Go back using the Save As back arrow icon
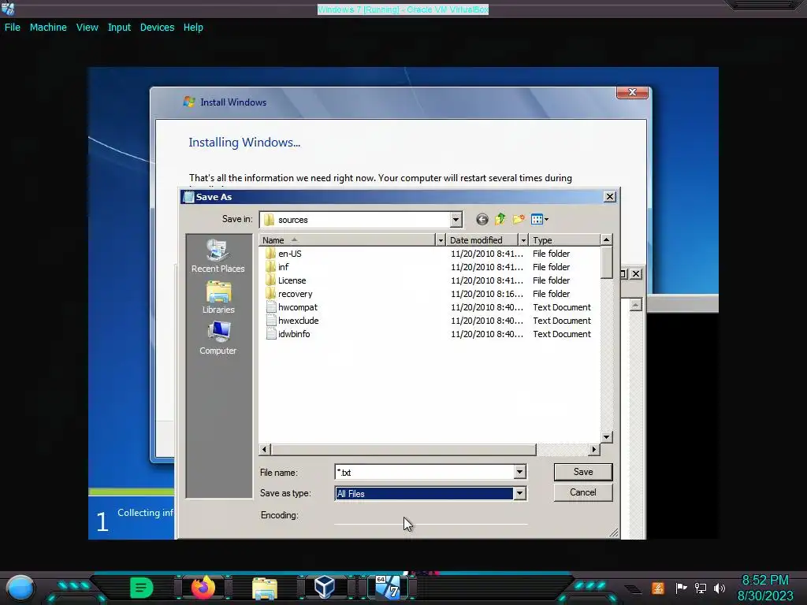807x605 pixels. pyautogui.click(x=482, y=220)
